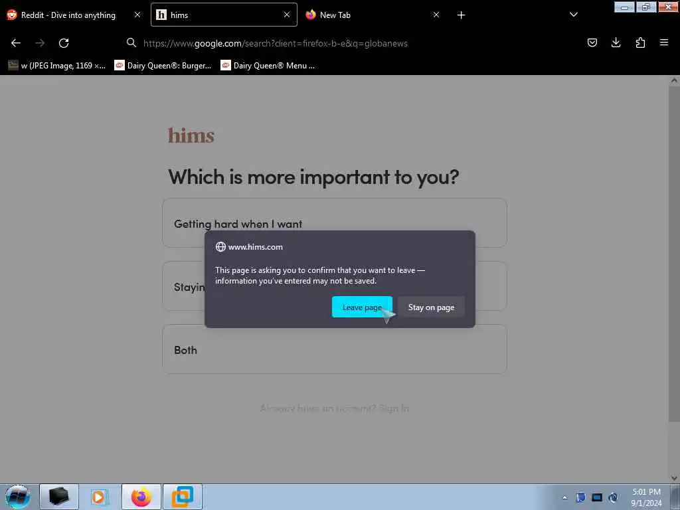Go forward with the forward arrow
This screenshot has height=510, width=680.
(x=40, y=43)
